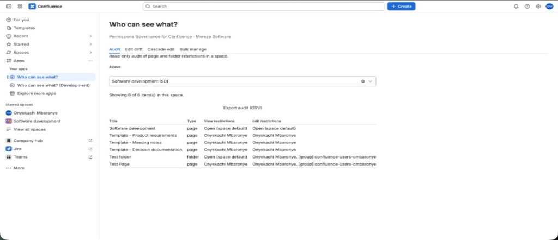Switch to the Cascade edit tab

point(161,49)
